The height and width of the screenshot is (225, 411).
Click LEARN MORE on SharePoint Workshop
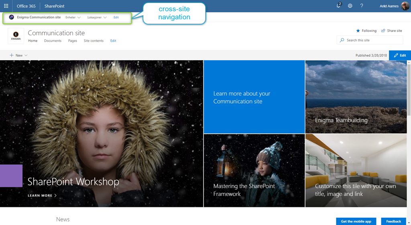pyautogui.click(x=42, y=195)
